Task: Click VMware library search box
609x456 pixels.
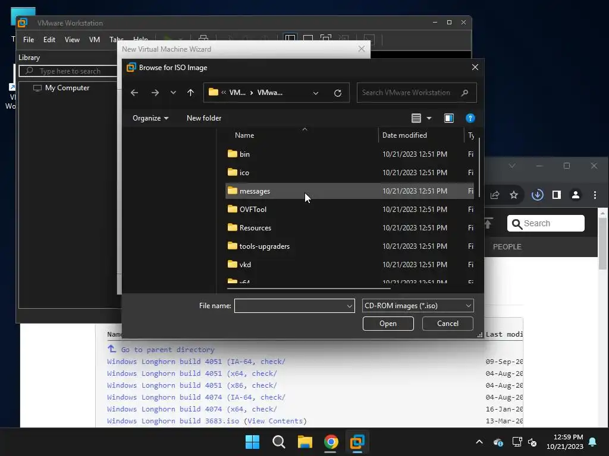Action: coord(68,71)
